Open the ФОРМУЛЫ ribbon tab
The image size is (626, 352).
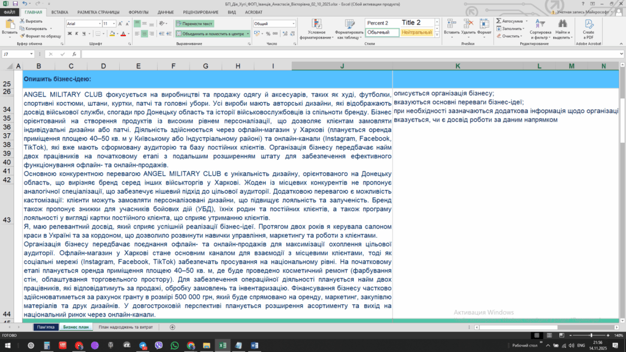138,12
